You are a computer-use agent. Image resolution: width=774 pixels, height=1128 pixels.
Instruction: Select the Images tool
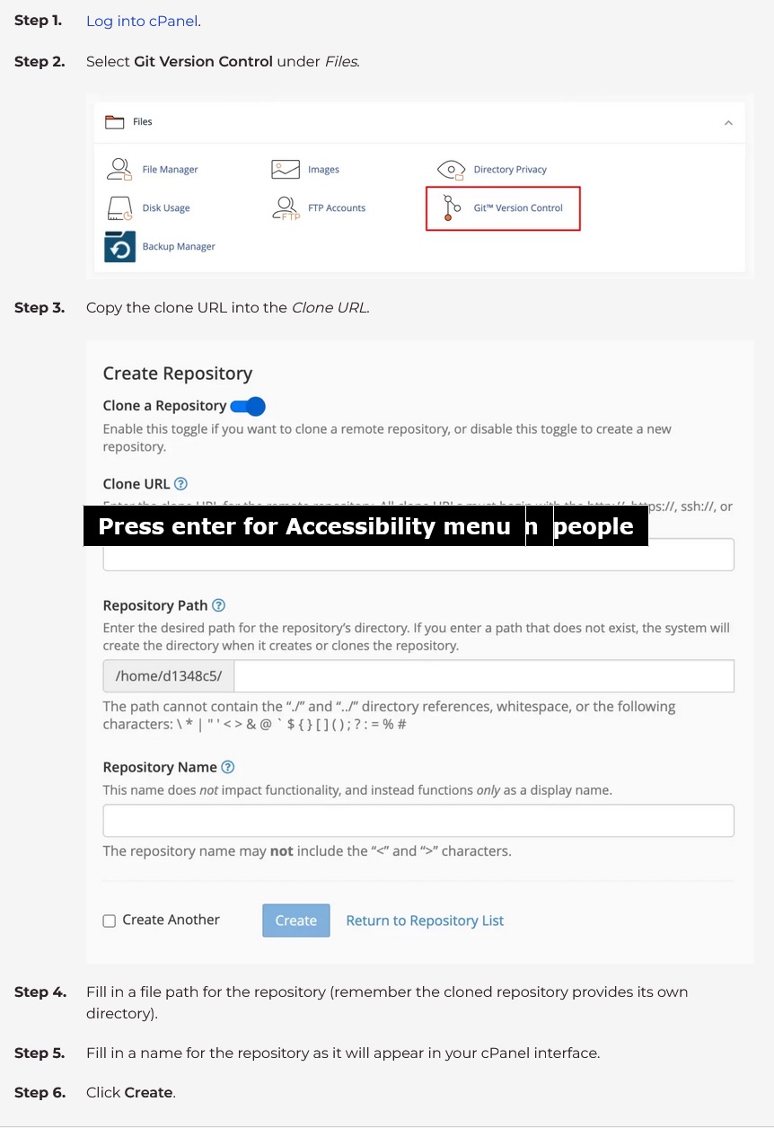pyautogui.click(x=323, y=169)
